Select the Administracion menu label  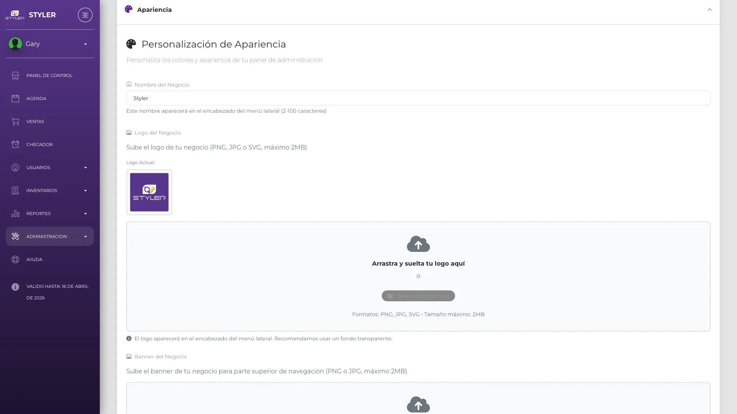pos(46,237)
